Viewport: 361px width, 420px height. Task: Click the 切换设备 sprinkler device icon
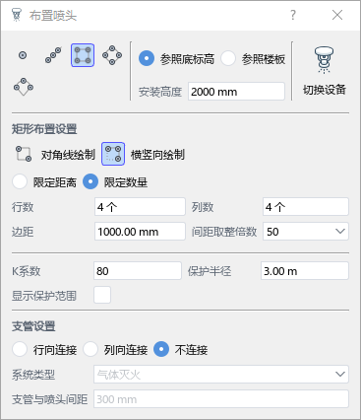coord(324,60)
